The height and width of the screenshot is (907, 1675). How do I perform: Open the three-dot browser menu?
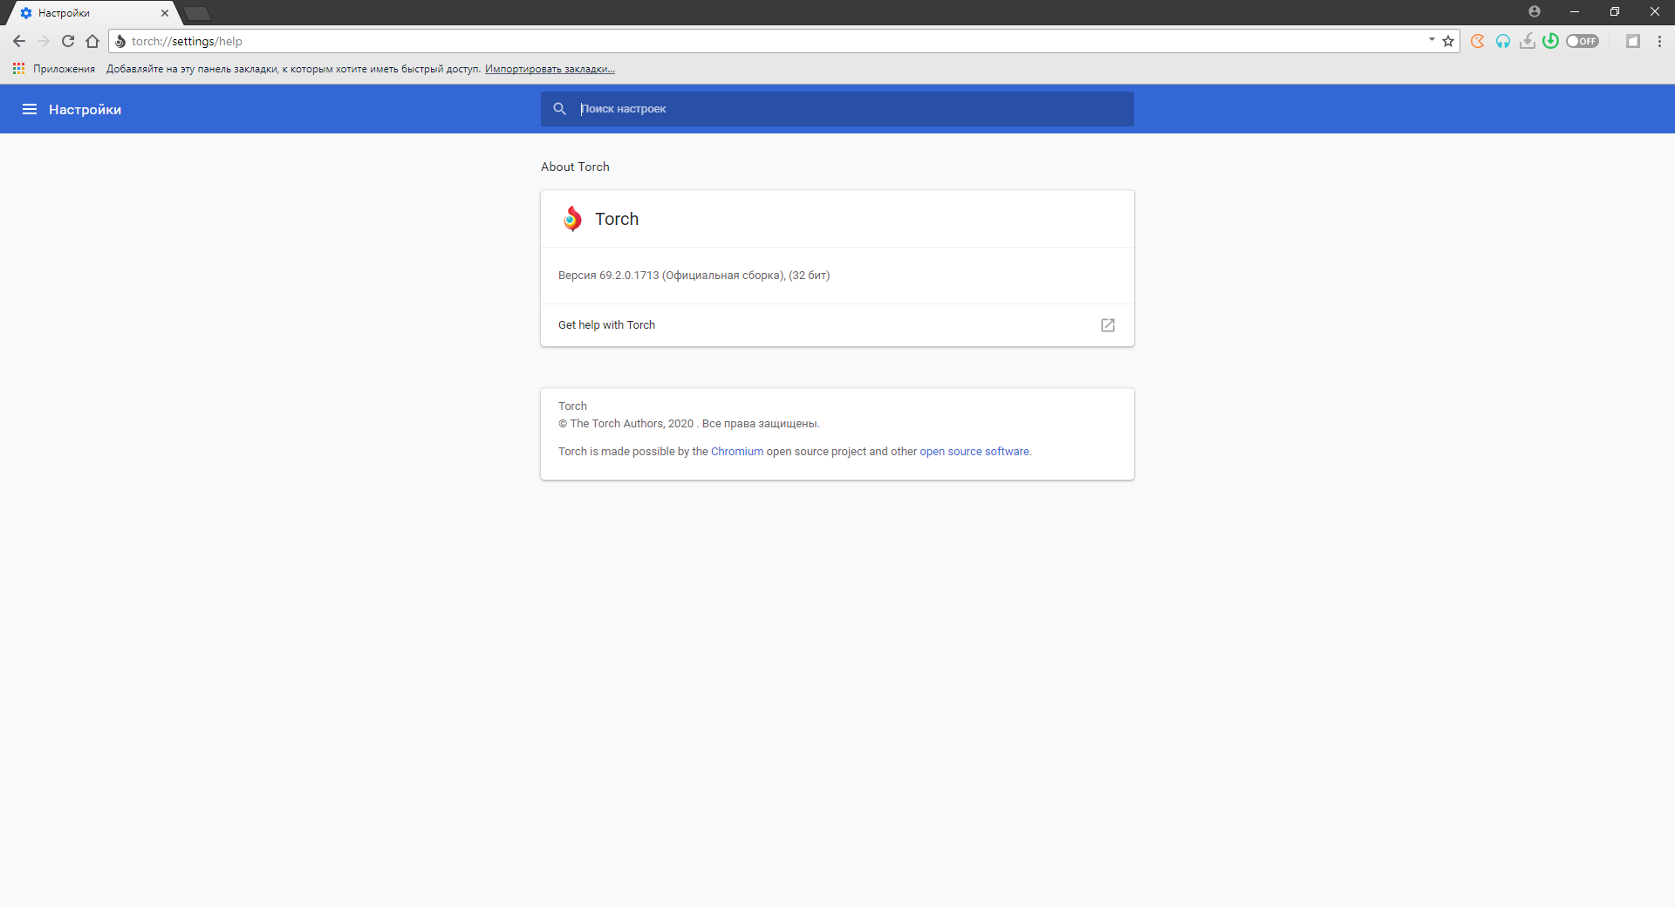[1659, 41]
